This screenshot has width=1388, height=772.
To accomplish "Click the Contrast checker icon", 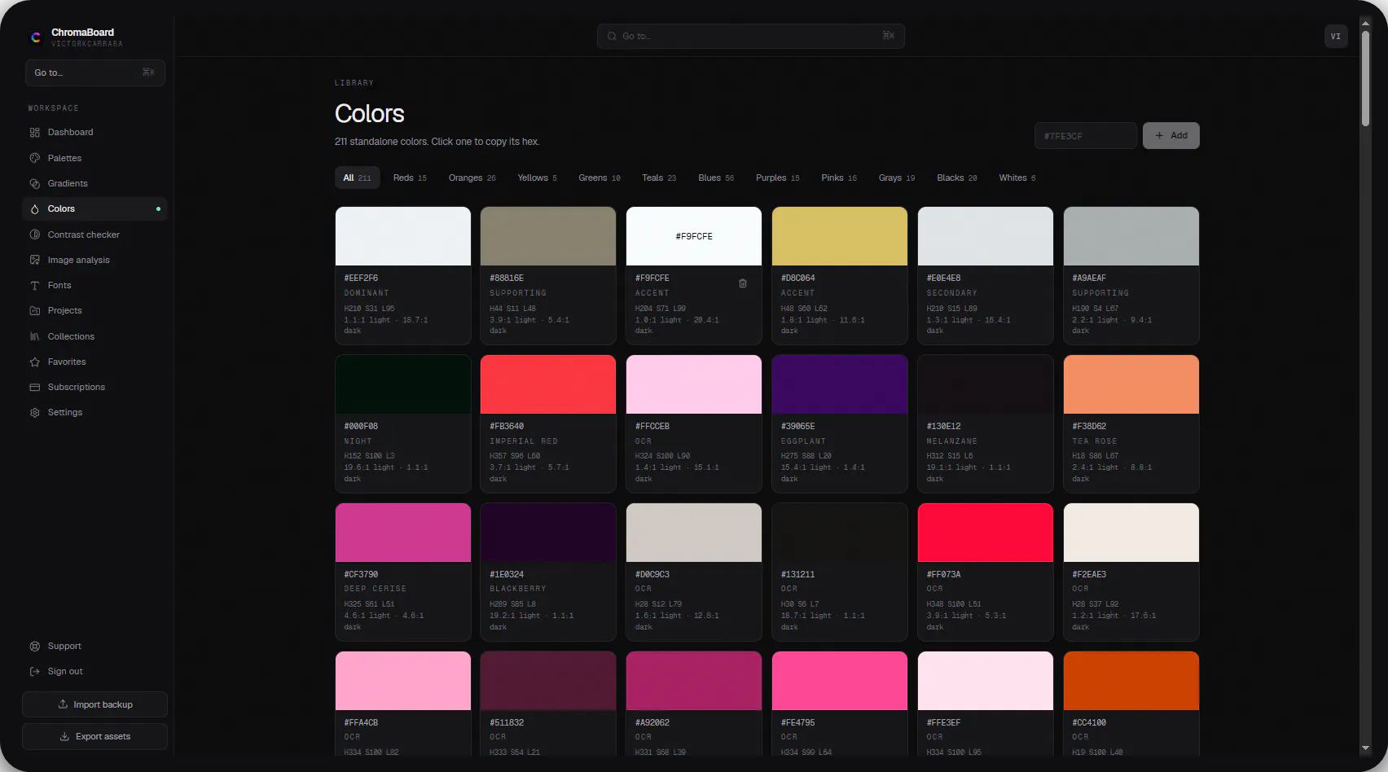I will [x=34, y=235].
